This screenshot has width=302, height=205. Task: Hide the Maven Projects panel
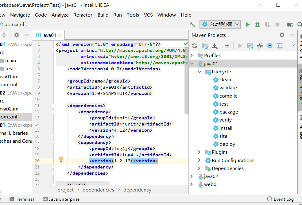pyautogui.click(x=292, y=35)
